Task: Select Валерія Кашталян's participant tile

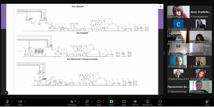Action: [x=201, y=74]
